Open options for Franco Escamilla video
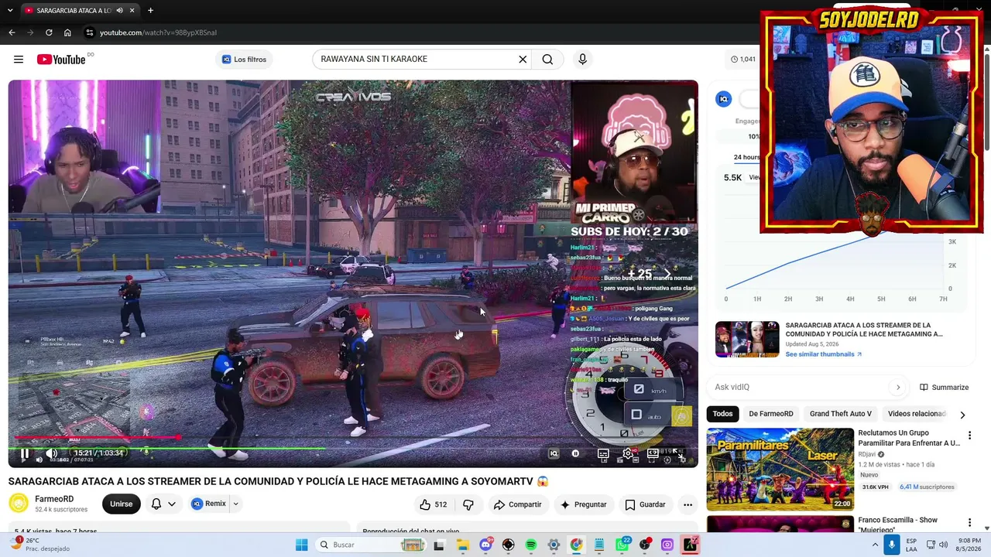991x557 pixels. (x=969, y=523)
